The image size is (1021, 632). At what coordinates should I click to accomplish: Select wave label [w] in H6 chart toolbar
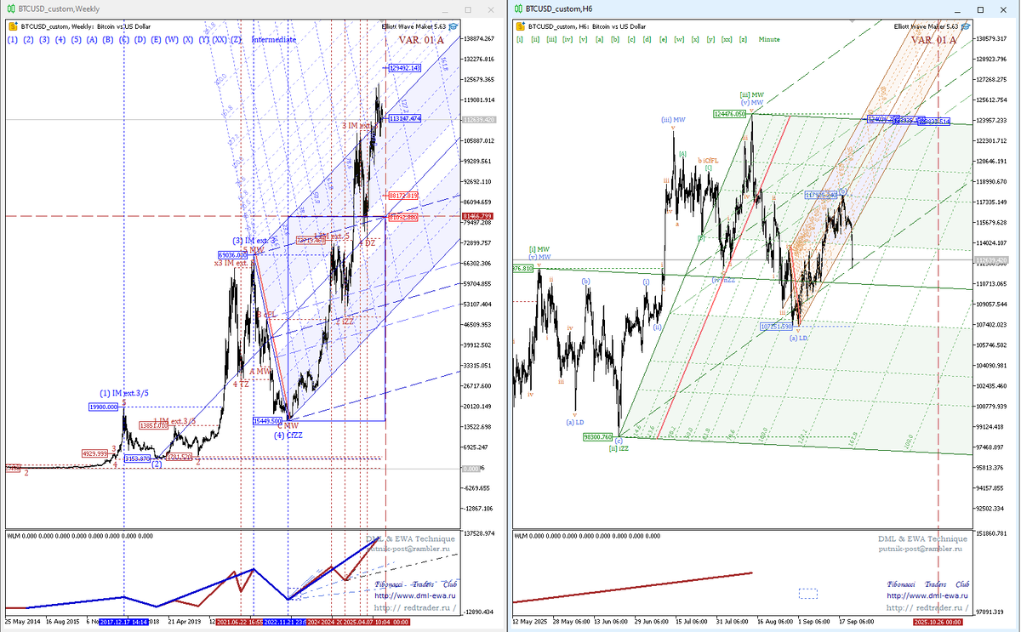click(679, 39)
